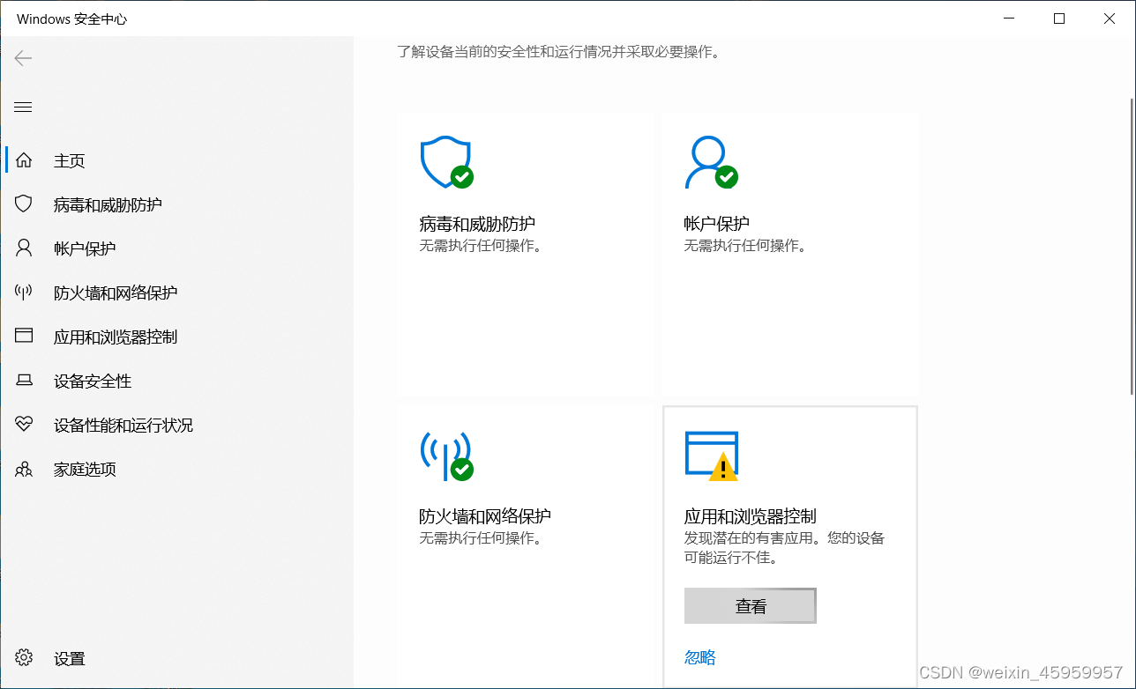Click 帐户保护 card title
This screenshot has width=1136, height=689.
click(717, 224)
